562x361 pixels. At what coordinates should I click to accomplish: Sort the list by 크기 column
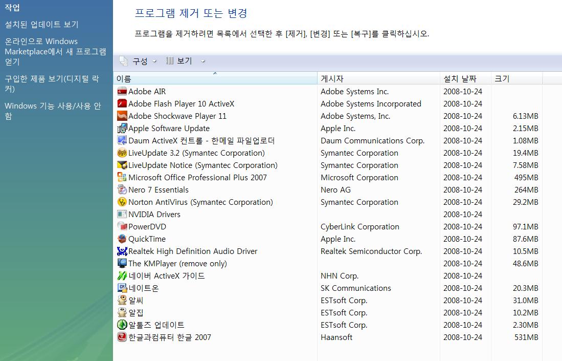tap(516, 78)
